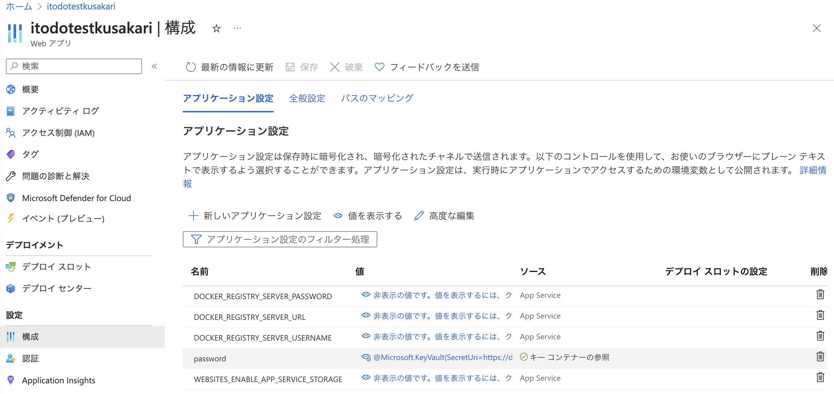Favorite this page with the star icon
The height and width of the screenshot is (394, 834).
[x=216, y=28]
